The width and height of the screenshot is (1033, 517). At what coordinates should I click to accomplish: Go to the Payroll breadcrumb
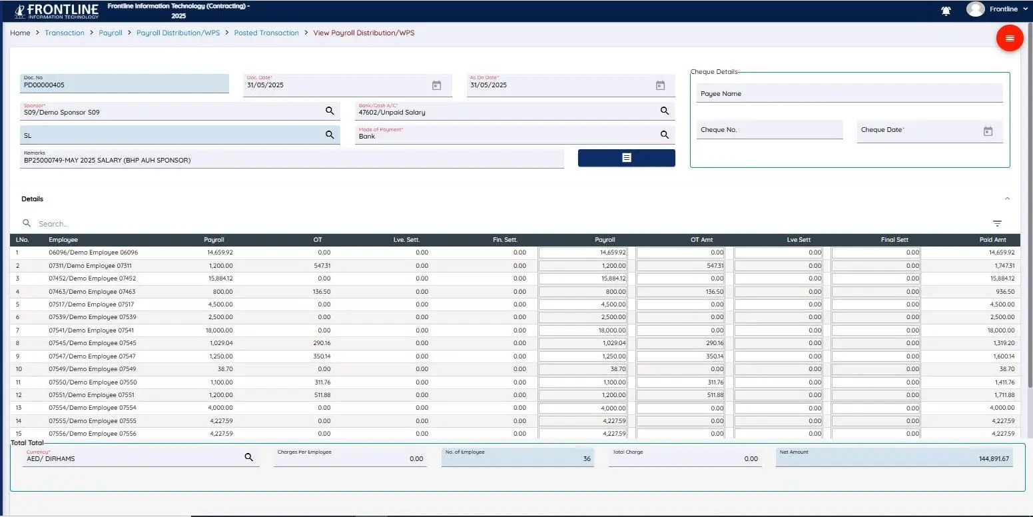tap(111, 33)
